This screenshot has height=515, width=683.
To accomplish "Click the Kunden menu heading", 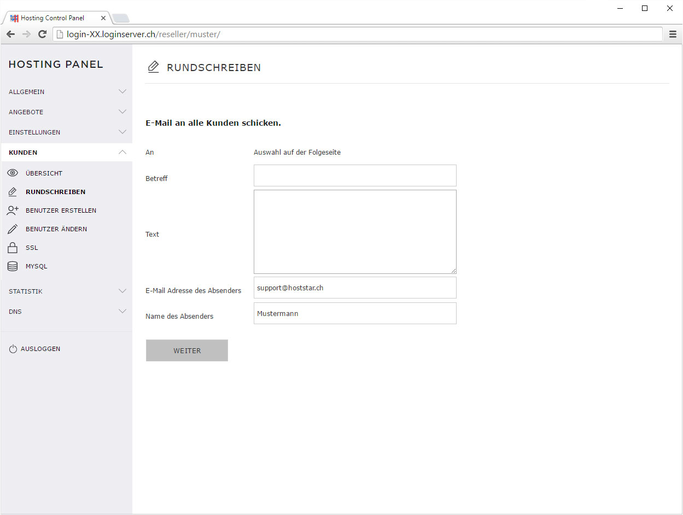I will [23, 153].
